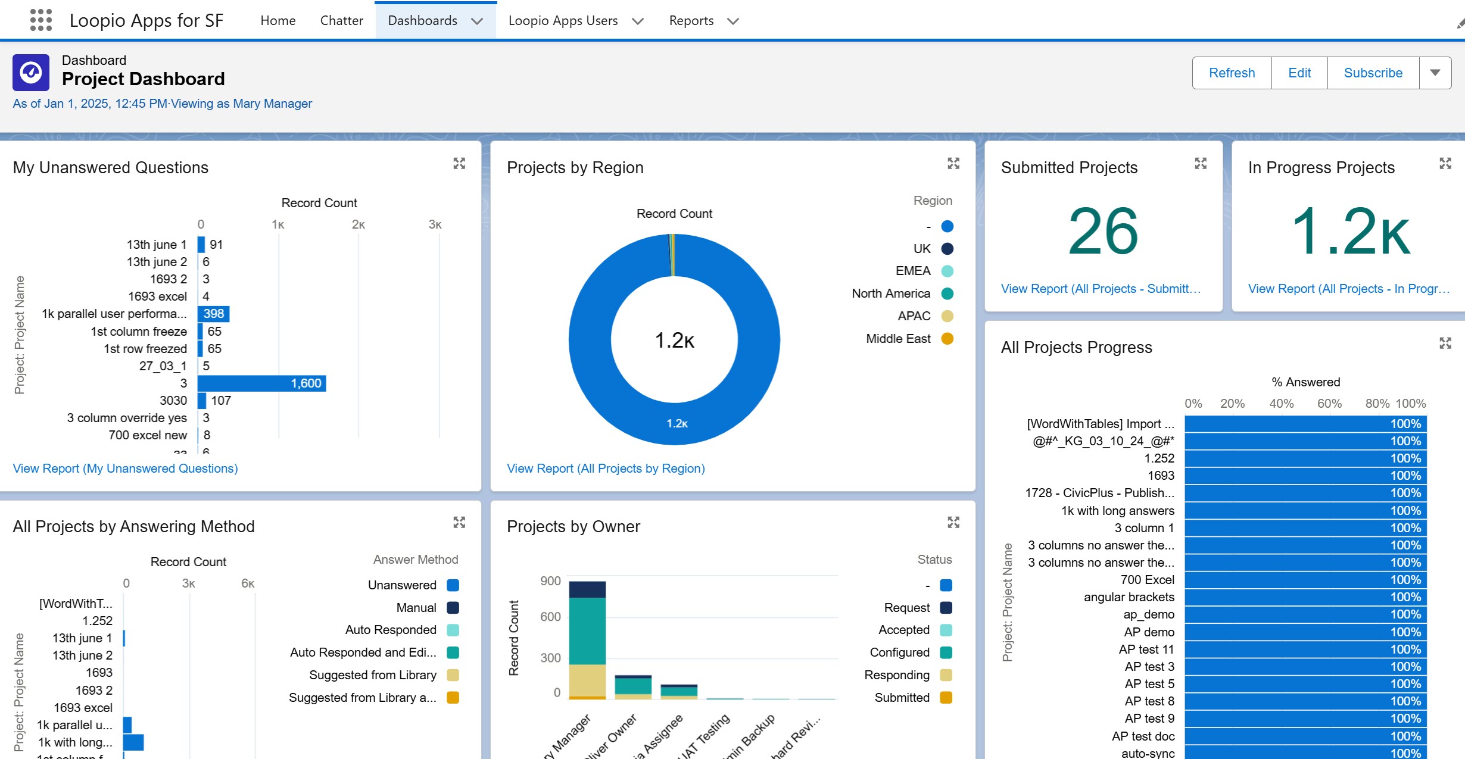Click the Accepted status legend swatch
This screenshot has height=759, width=1465.
[946, 630]
